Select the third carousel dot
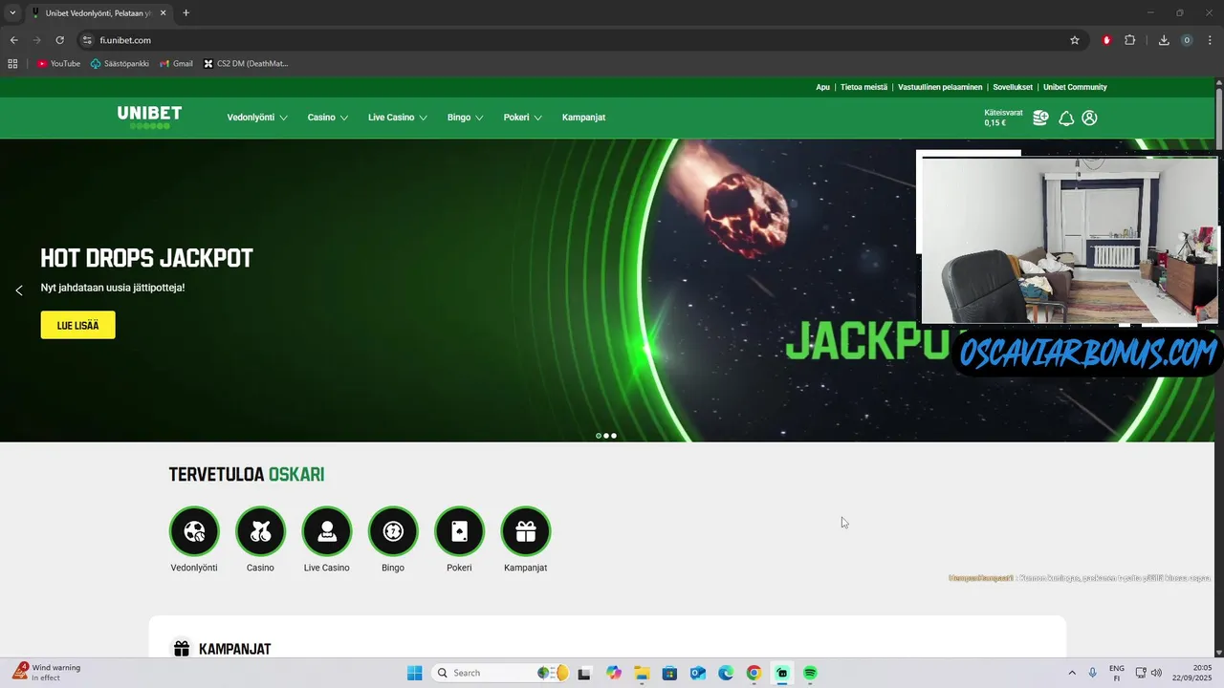1224x688 pixels. coord(614,436)
